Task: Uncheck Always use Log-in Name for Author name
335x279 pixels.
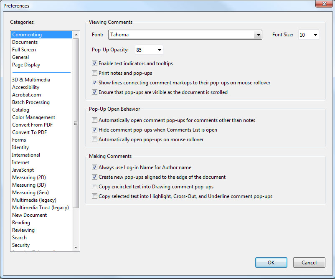Action: coord(95,167)
